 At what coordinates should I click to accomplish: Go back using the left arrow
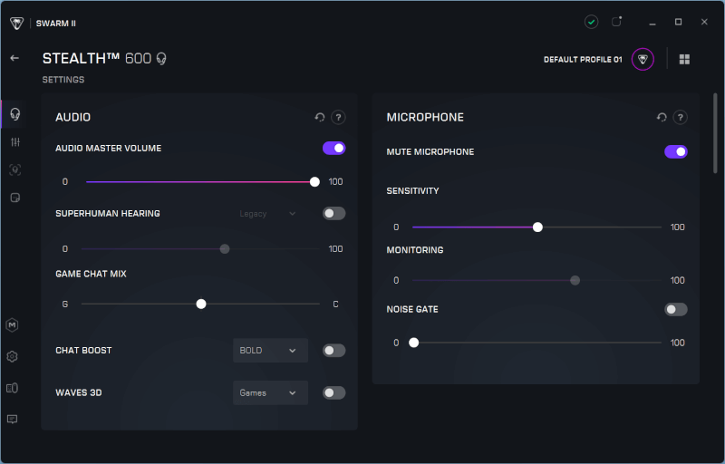tap(14, 58)
